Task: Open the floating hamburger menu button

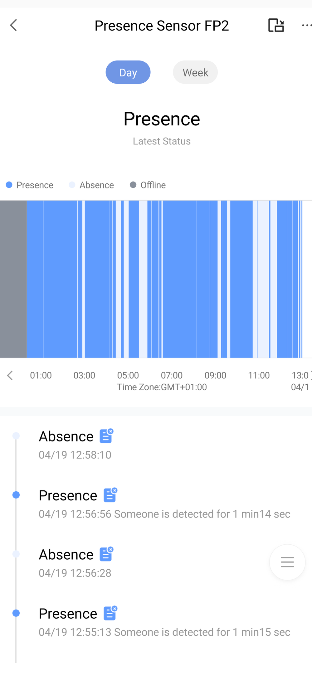Action: pyautogui.click(x=287, y=562)
